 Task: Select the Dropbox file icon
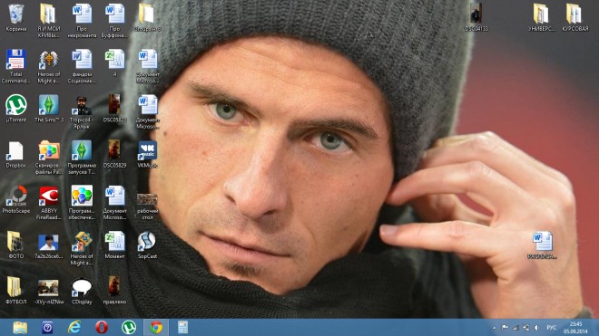pyautogui.click(x=16, y=154)
